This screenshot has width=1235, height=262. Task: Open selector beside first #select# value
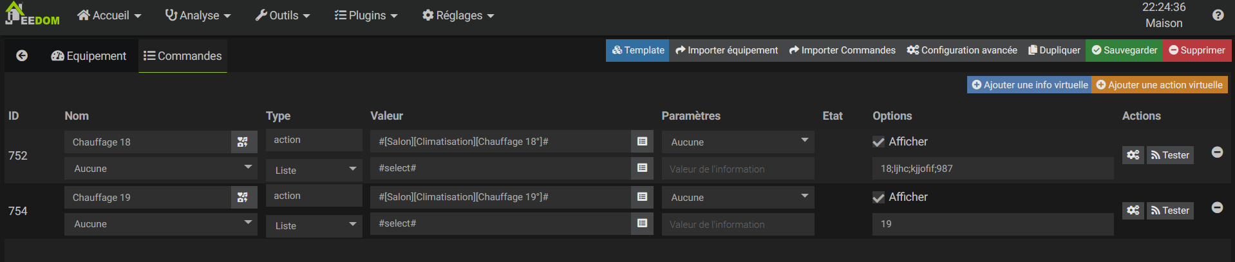642,168
